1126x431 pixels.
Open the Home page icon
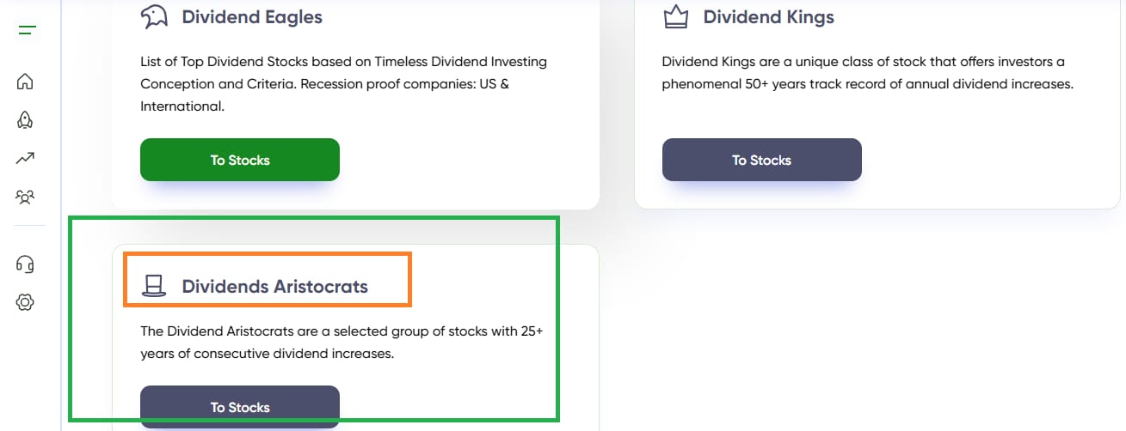point(25,82)
